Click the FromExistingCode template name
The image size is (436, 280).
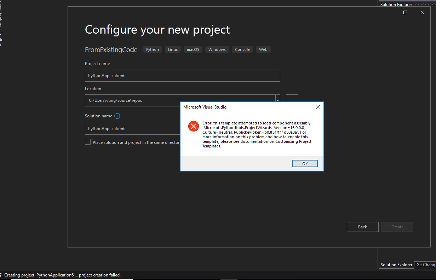111,50
